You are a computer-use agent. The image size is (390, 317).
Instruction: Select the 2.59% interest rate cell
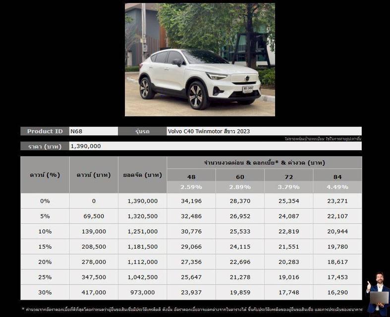[191, 187]
